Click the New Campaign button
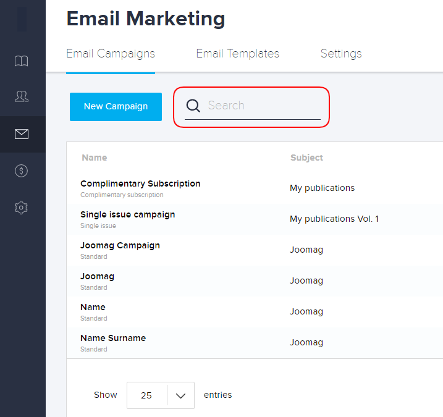 click(x=116, y=106)
